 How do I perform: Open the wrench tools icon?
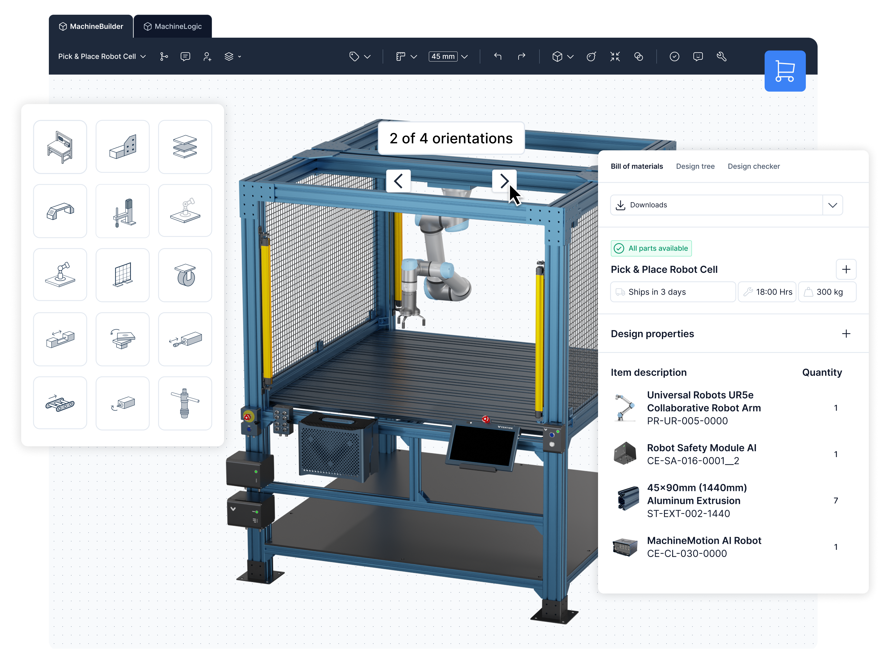pos(721,56)
